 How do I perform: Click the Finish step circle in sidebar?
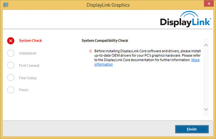point(10,90)
